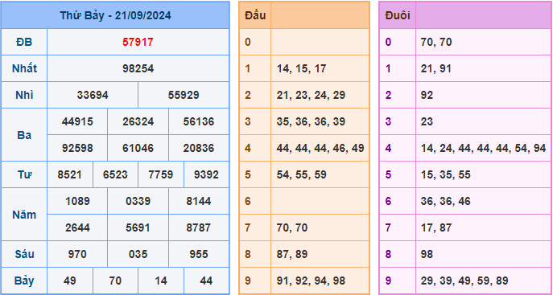Select Năm prize number 2644
The image size is (553, 295).
(x=77, y=227)
